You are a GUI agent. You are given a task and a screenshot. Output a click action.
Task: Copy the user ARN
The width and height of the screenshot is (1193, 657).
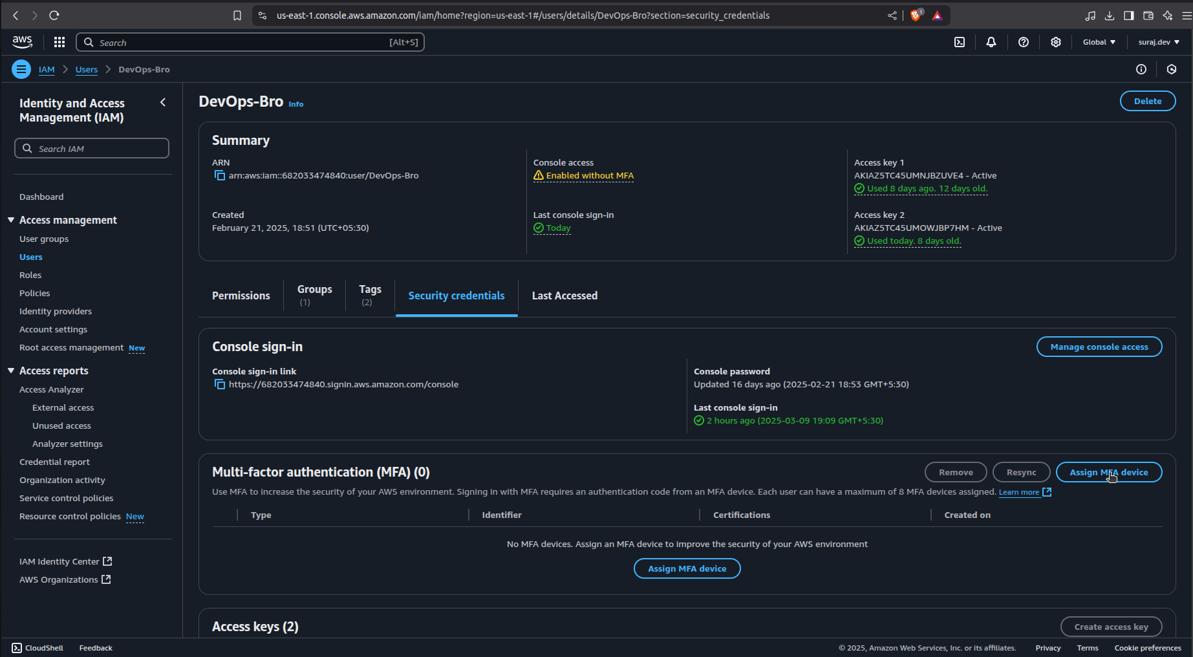tap(220, 176)
